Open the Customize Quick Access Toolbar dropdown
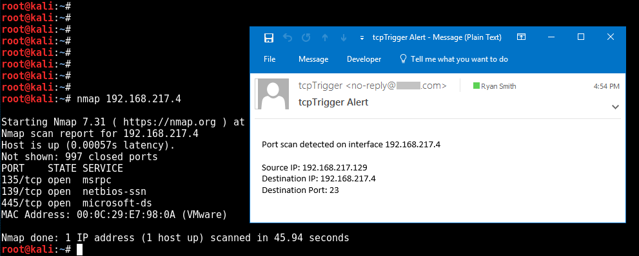The width and height of the screenshot is (639, 256). pos(362,38)
